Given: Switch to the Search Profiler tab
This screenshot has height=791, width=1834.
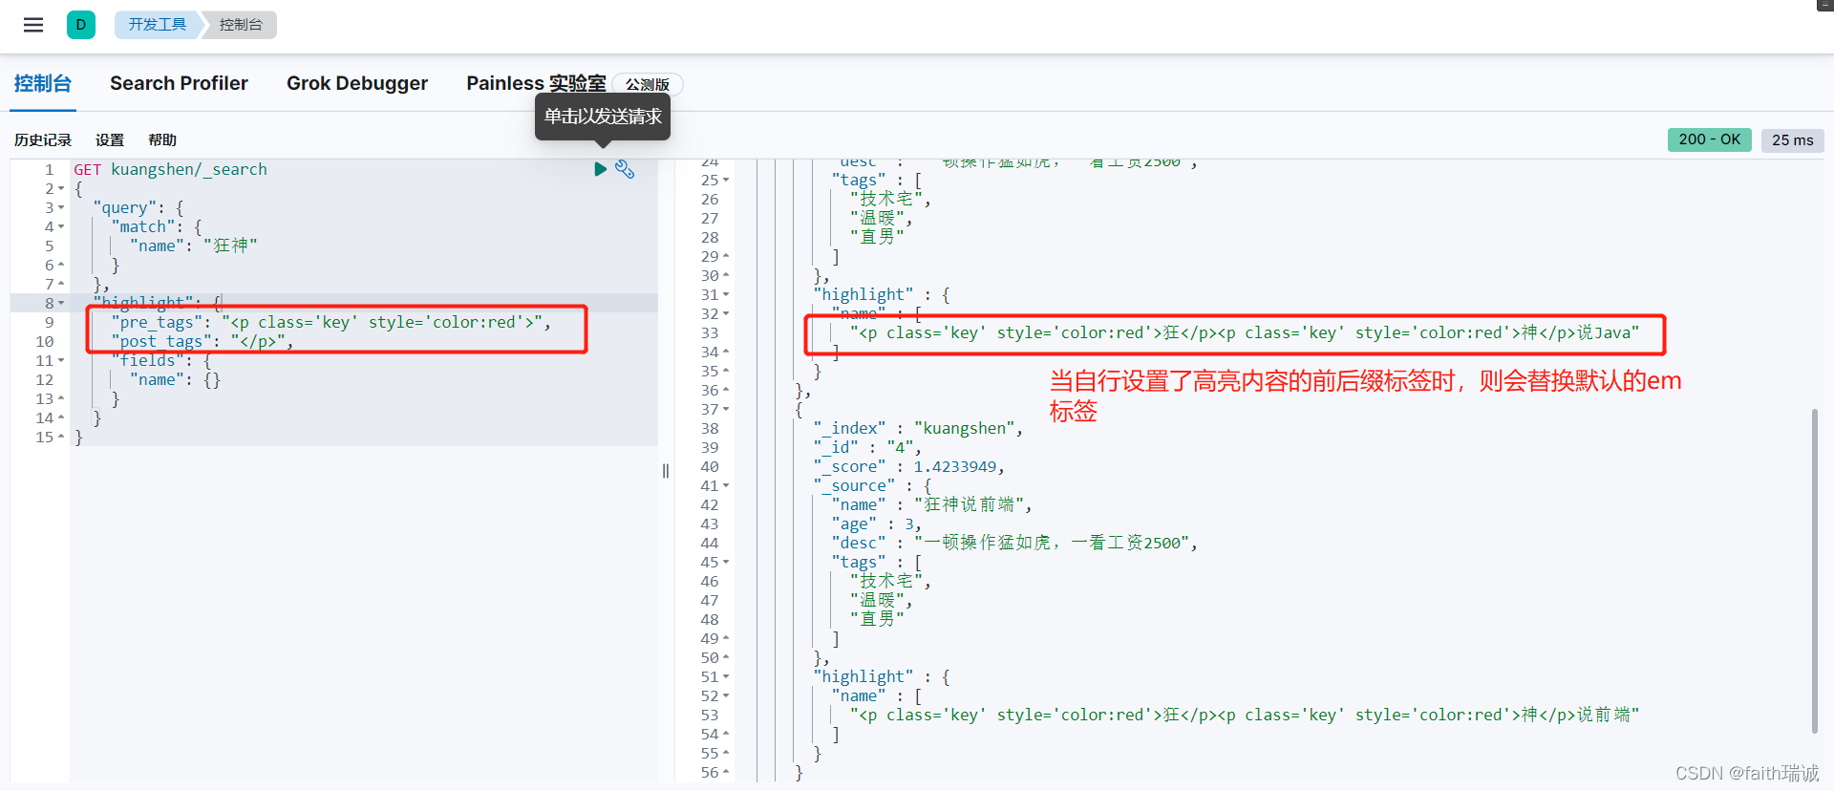Looking at the screenshot, I should (179, 83).
